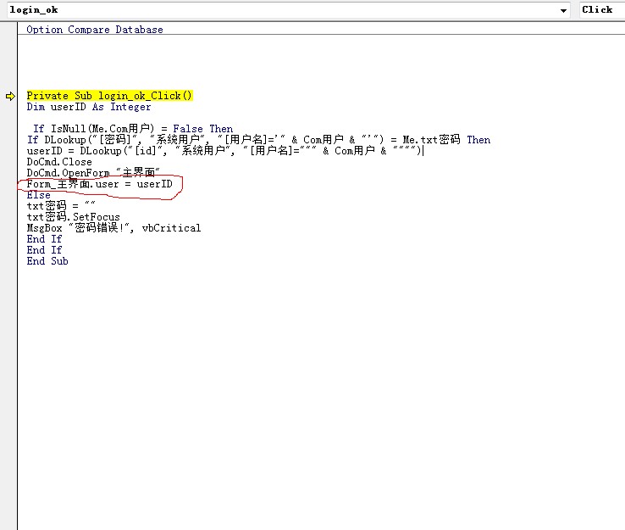Click the login_ok text in object box

34,10
